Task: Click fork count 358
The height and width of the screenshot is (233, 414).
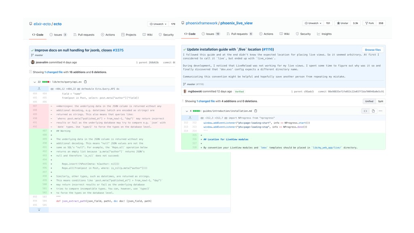Action: click(381, 23)
